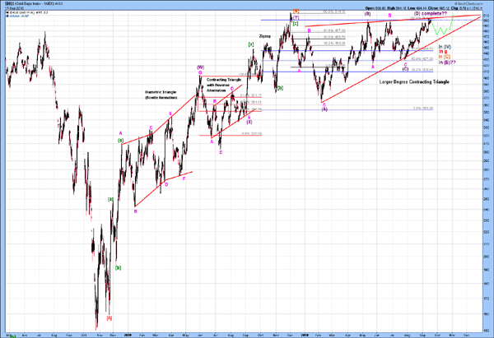Viewport: 494px width, 338px height.
Task: Click the 'Zigzag' annotation text
Action: point(264,36)
